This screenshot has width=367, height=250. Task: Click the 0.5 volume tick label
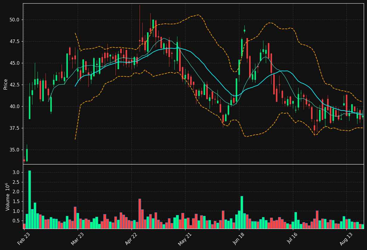click(16, 221)
